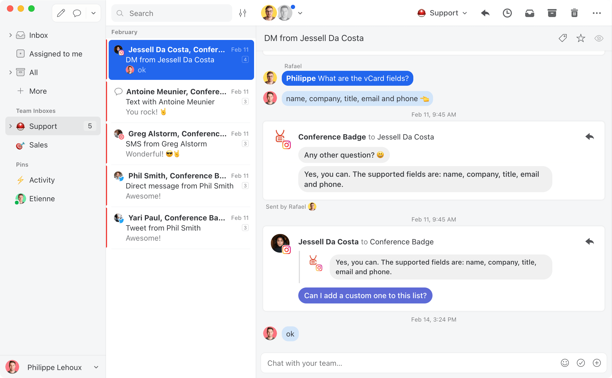612x378 pixels.
Task: Compose a new message with pencil icon
Action: [61, 13]
